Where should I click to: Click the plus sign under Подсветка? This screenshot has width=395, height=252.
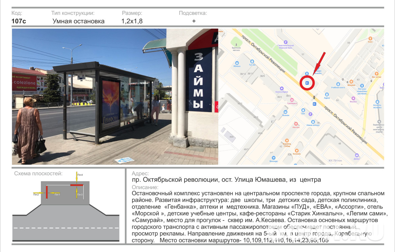194,21
